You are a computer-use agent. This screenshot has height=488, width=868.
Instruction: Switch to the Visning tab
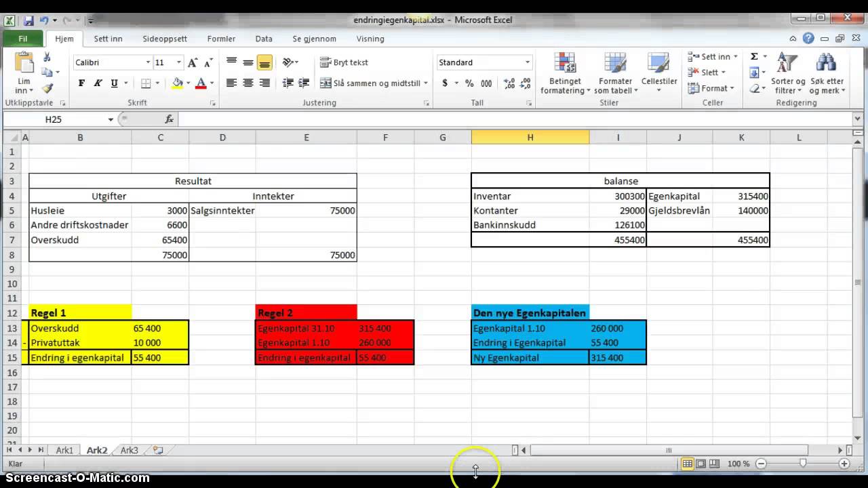pyautogui.click(x=370, y=39)
